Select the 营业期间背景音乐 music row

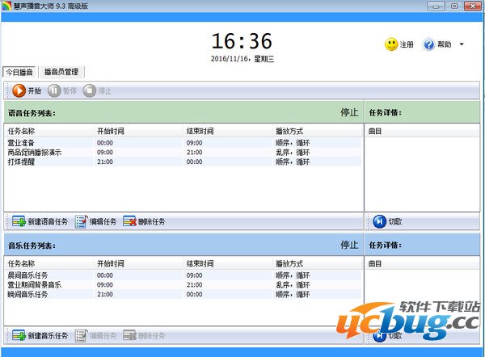coord(34,285)
